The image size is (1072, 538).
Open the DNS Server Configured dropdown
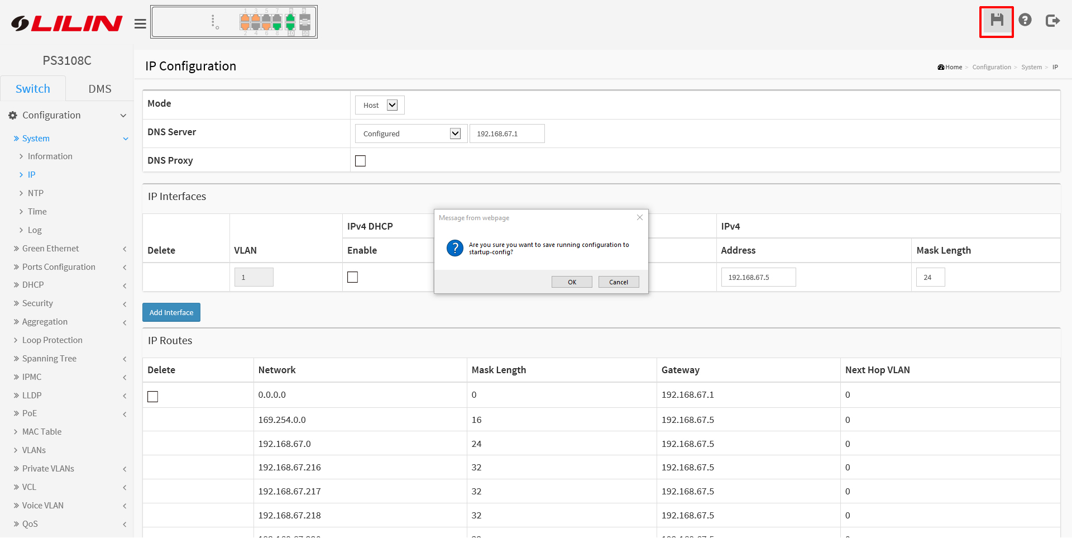(x=411, y=134)
